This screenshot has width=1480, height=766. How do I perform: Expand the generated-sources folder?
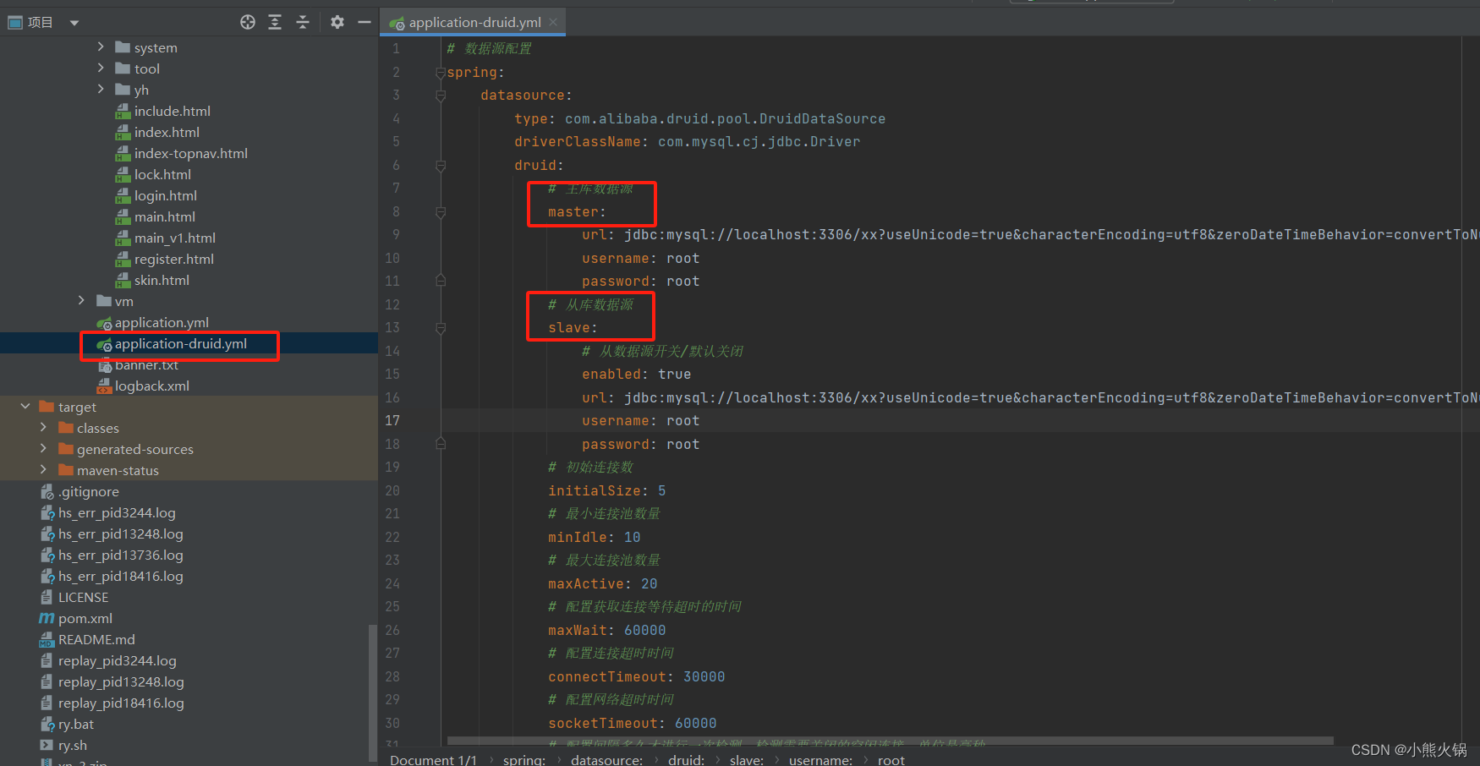coord(43,448)
